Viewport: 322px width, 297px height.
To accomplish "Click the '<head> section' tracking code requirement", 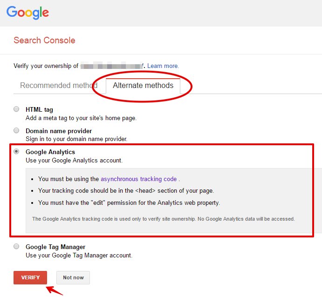I will click(126, 191).
